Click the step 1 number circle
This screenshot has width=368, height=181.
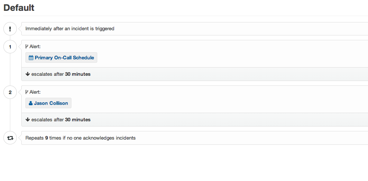[10, 47]
